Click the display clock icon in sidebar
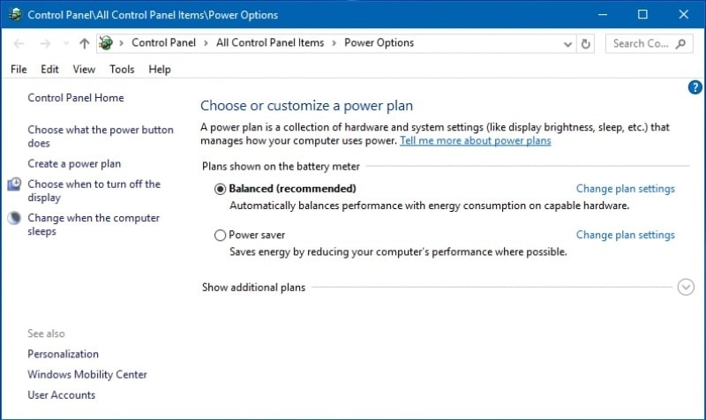706x420 pixels. (x=14, y=184)
